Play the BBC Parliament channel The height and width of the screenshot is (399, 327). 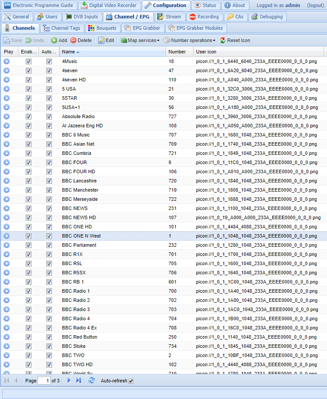pyautogui.click(x=7, y=245)
